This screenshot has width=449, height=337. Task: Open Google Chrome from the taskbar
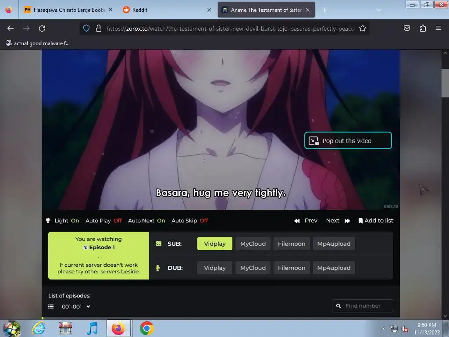(146, 328)
